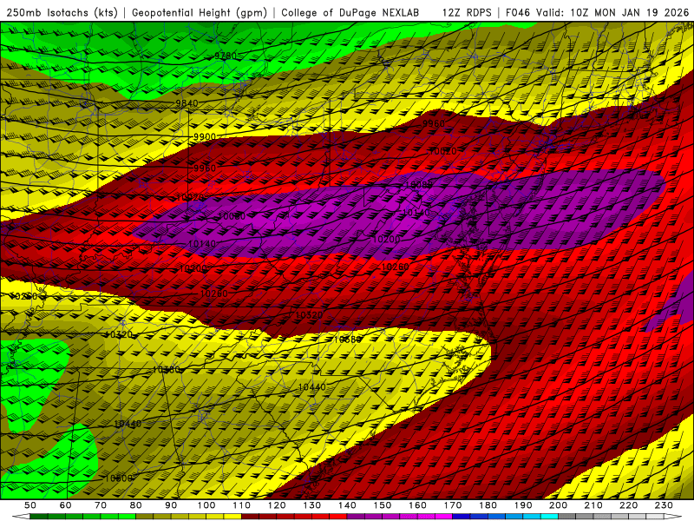Click the bright yellow swatch just before 110

232,517
